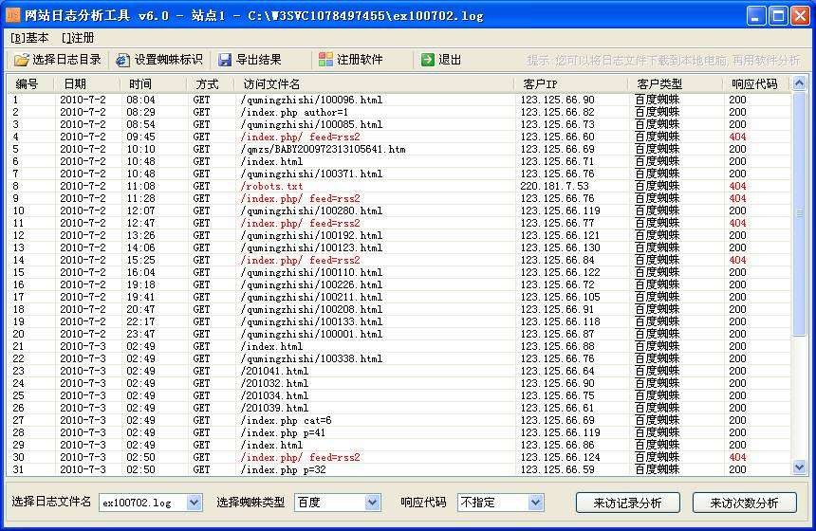Open the [B]基本 menu
The width and height of the screenshot is (816, 531).
(x=29, y=38)
